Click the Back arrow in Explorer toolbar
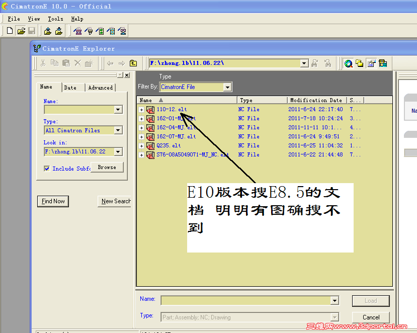This screenshot has height=333, width=417. coord(110,63)
